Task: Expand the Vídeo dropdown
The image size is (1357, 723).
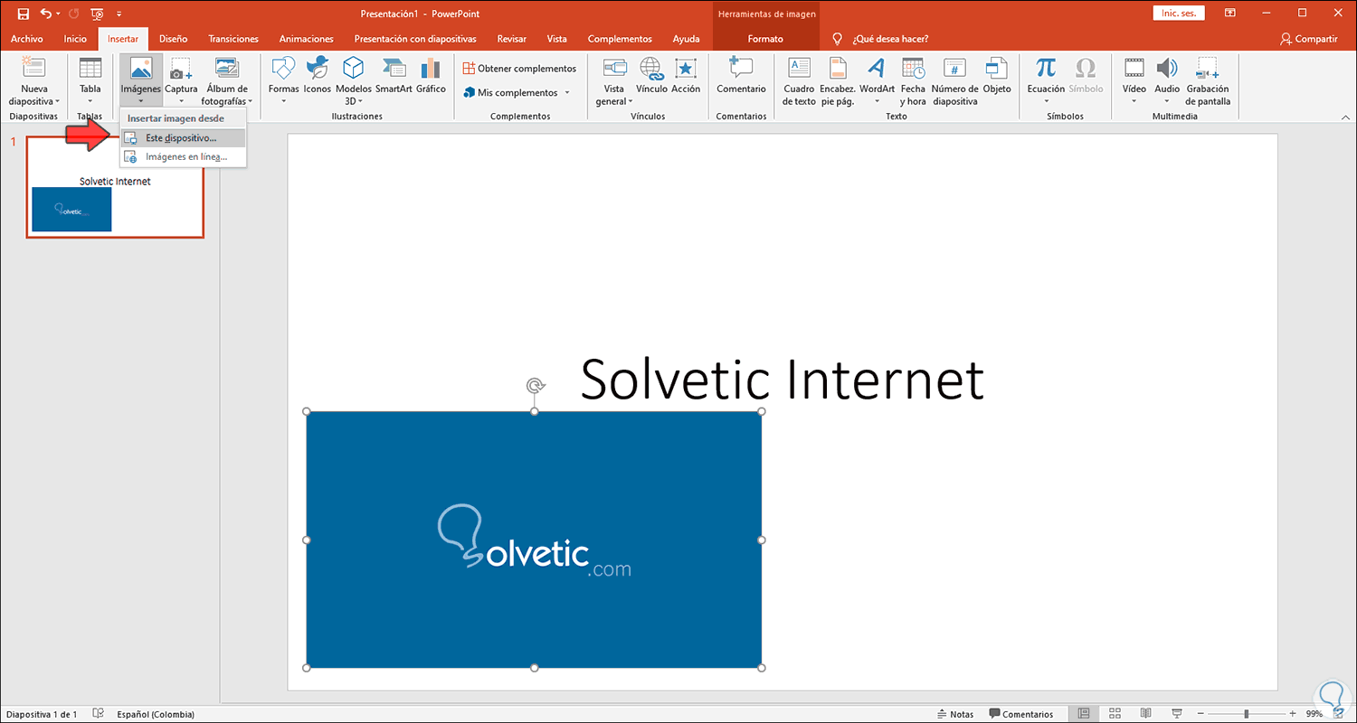Action: coord(1134,101)
